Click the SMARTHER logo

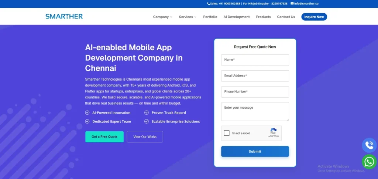click(64, 16)
